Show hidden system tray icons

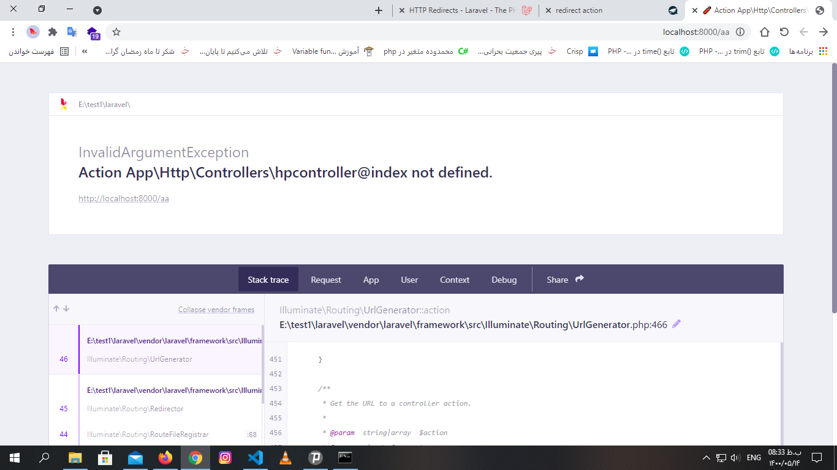click(706, 458)
